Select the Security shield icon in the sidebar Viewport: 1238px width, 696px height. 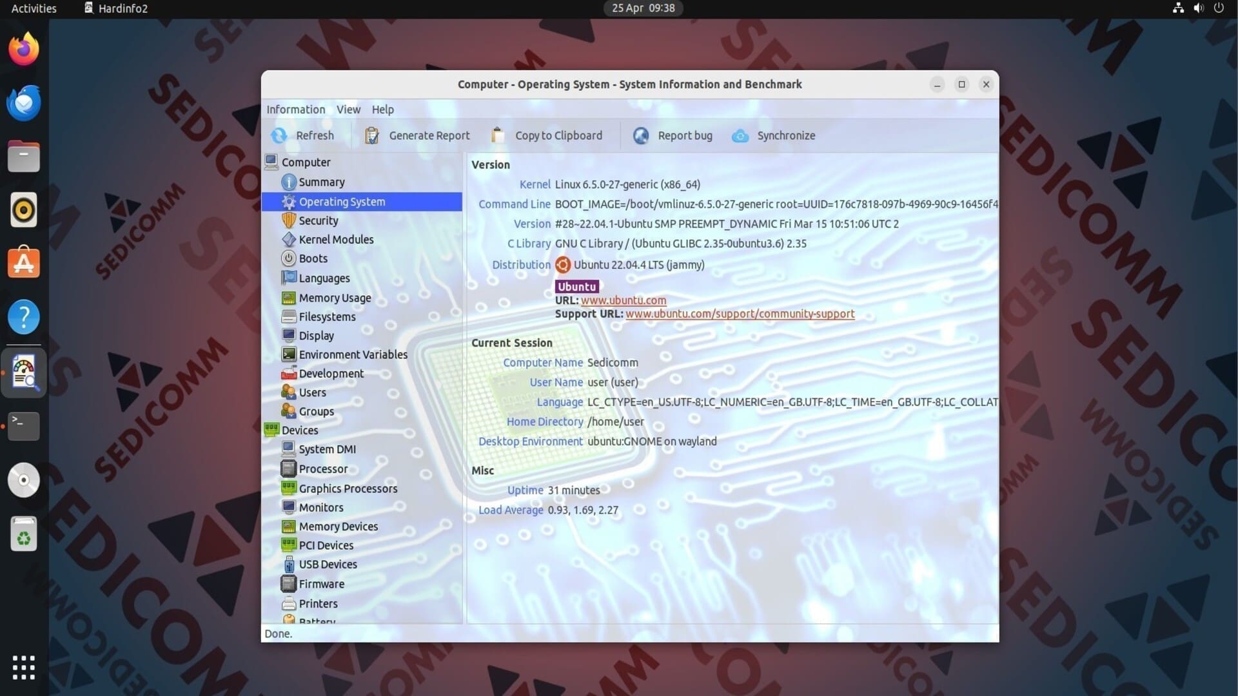pos(289,220)
